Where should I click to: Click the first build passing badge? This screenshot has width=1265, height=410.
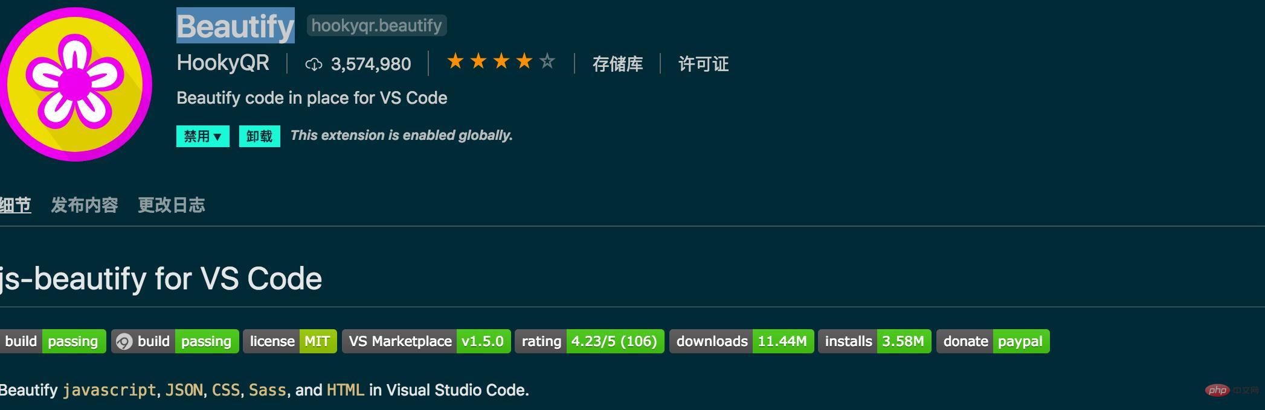(x=53, y=341)
